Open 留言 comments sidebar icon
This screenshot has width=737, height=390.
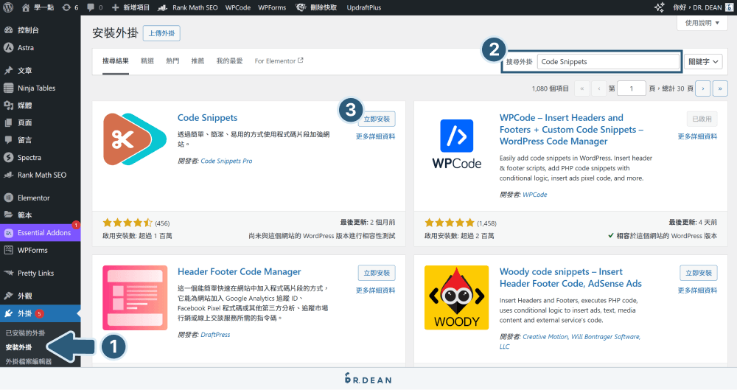point(8,140)
